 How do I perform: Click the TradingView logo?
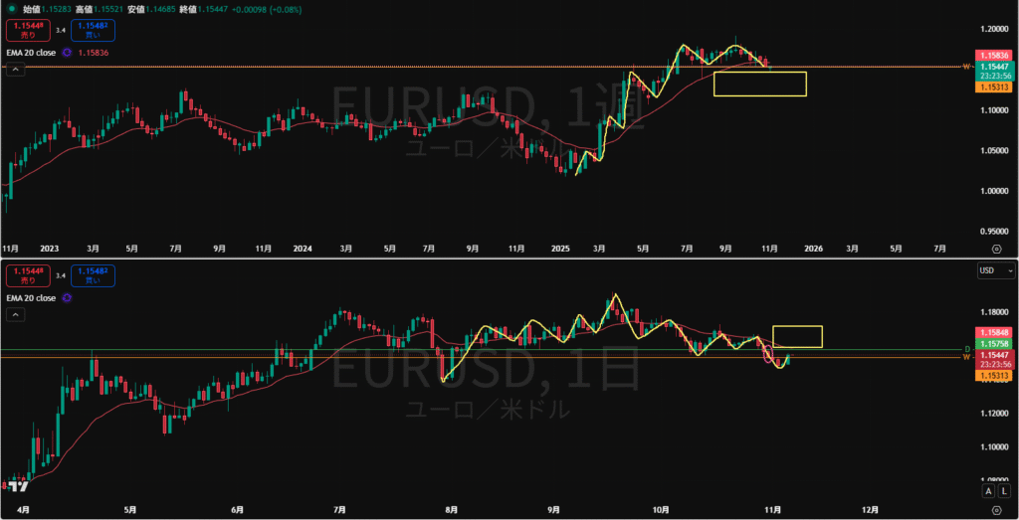(16, 486)
